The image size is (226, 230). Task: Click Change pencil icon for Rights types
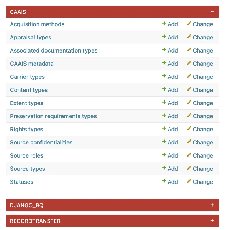click(189, 128)
